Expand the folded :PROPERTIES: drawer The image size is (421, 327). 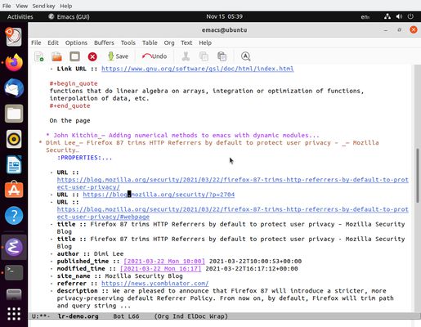(x=84, y=158)
